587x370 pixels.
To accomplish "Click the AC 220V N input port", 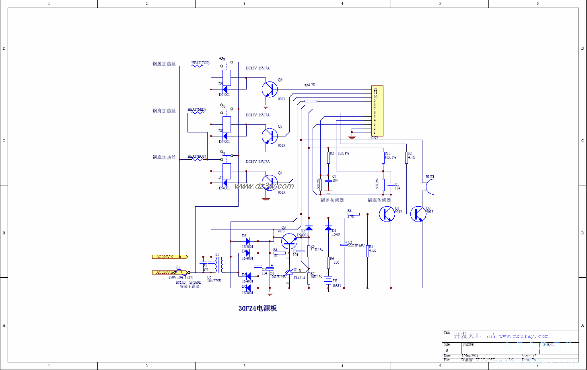I will 169,256.
